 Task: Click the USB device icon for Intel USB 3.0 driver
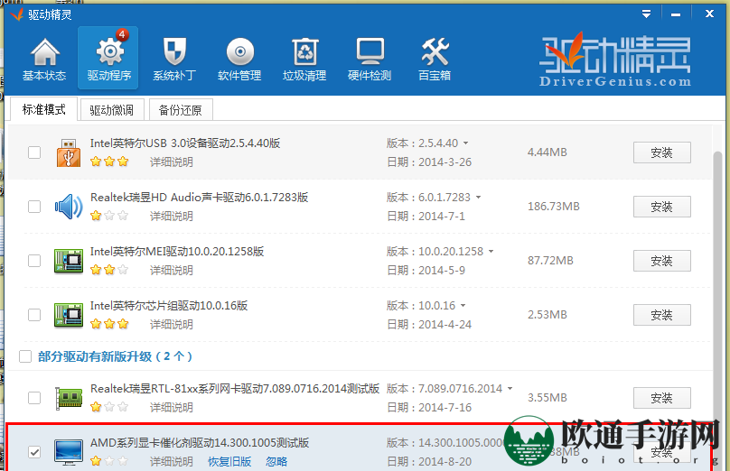point(69,152)
